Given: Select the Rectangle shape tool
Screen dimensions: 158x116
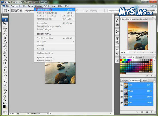Looking at the screenshot, I should pyautogui.click(x=5, y=85).
